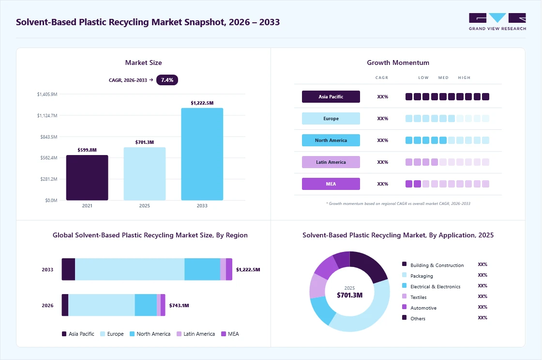Click the Automotive legend label

click(x=423, y=308)
